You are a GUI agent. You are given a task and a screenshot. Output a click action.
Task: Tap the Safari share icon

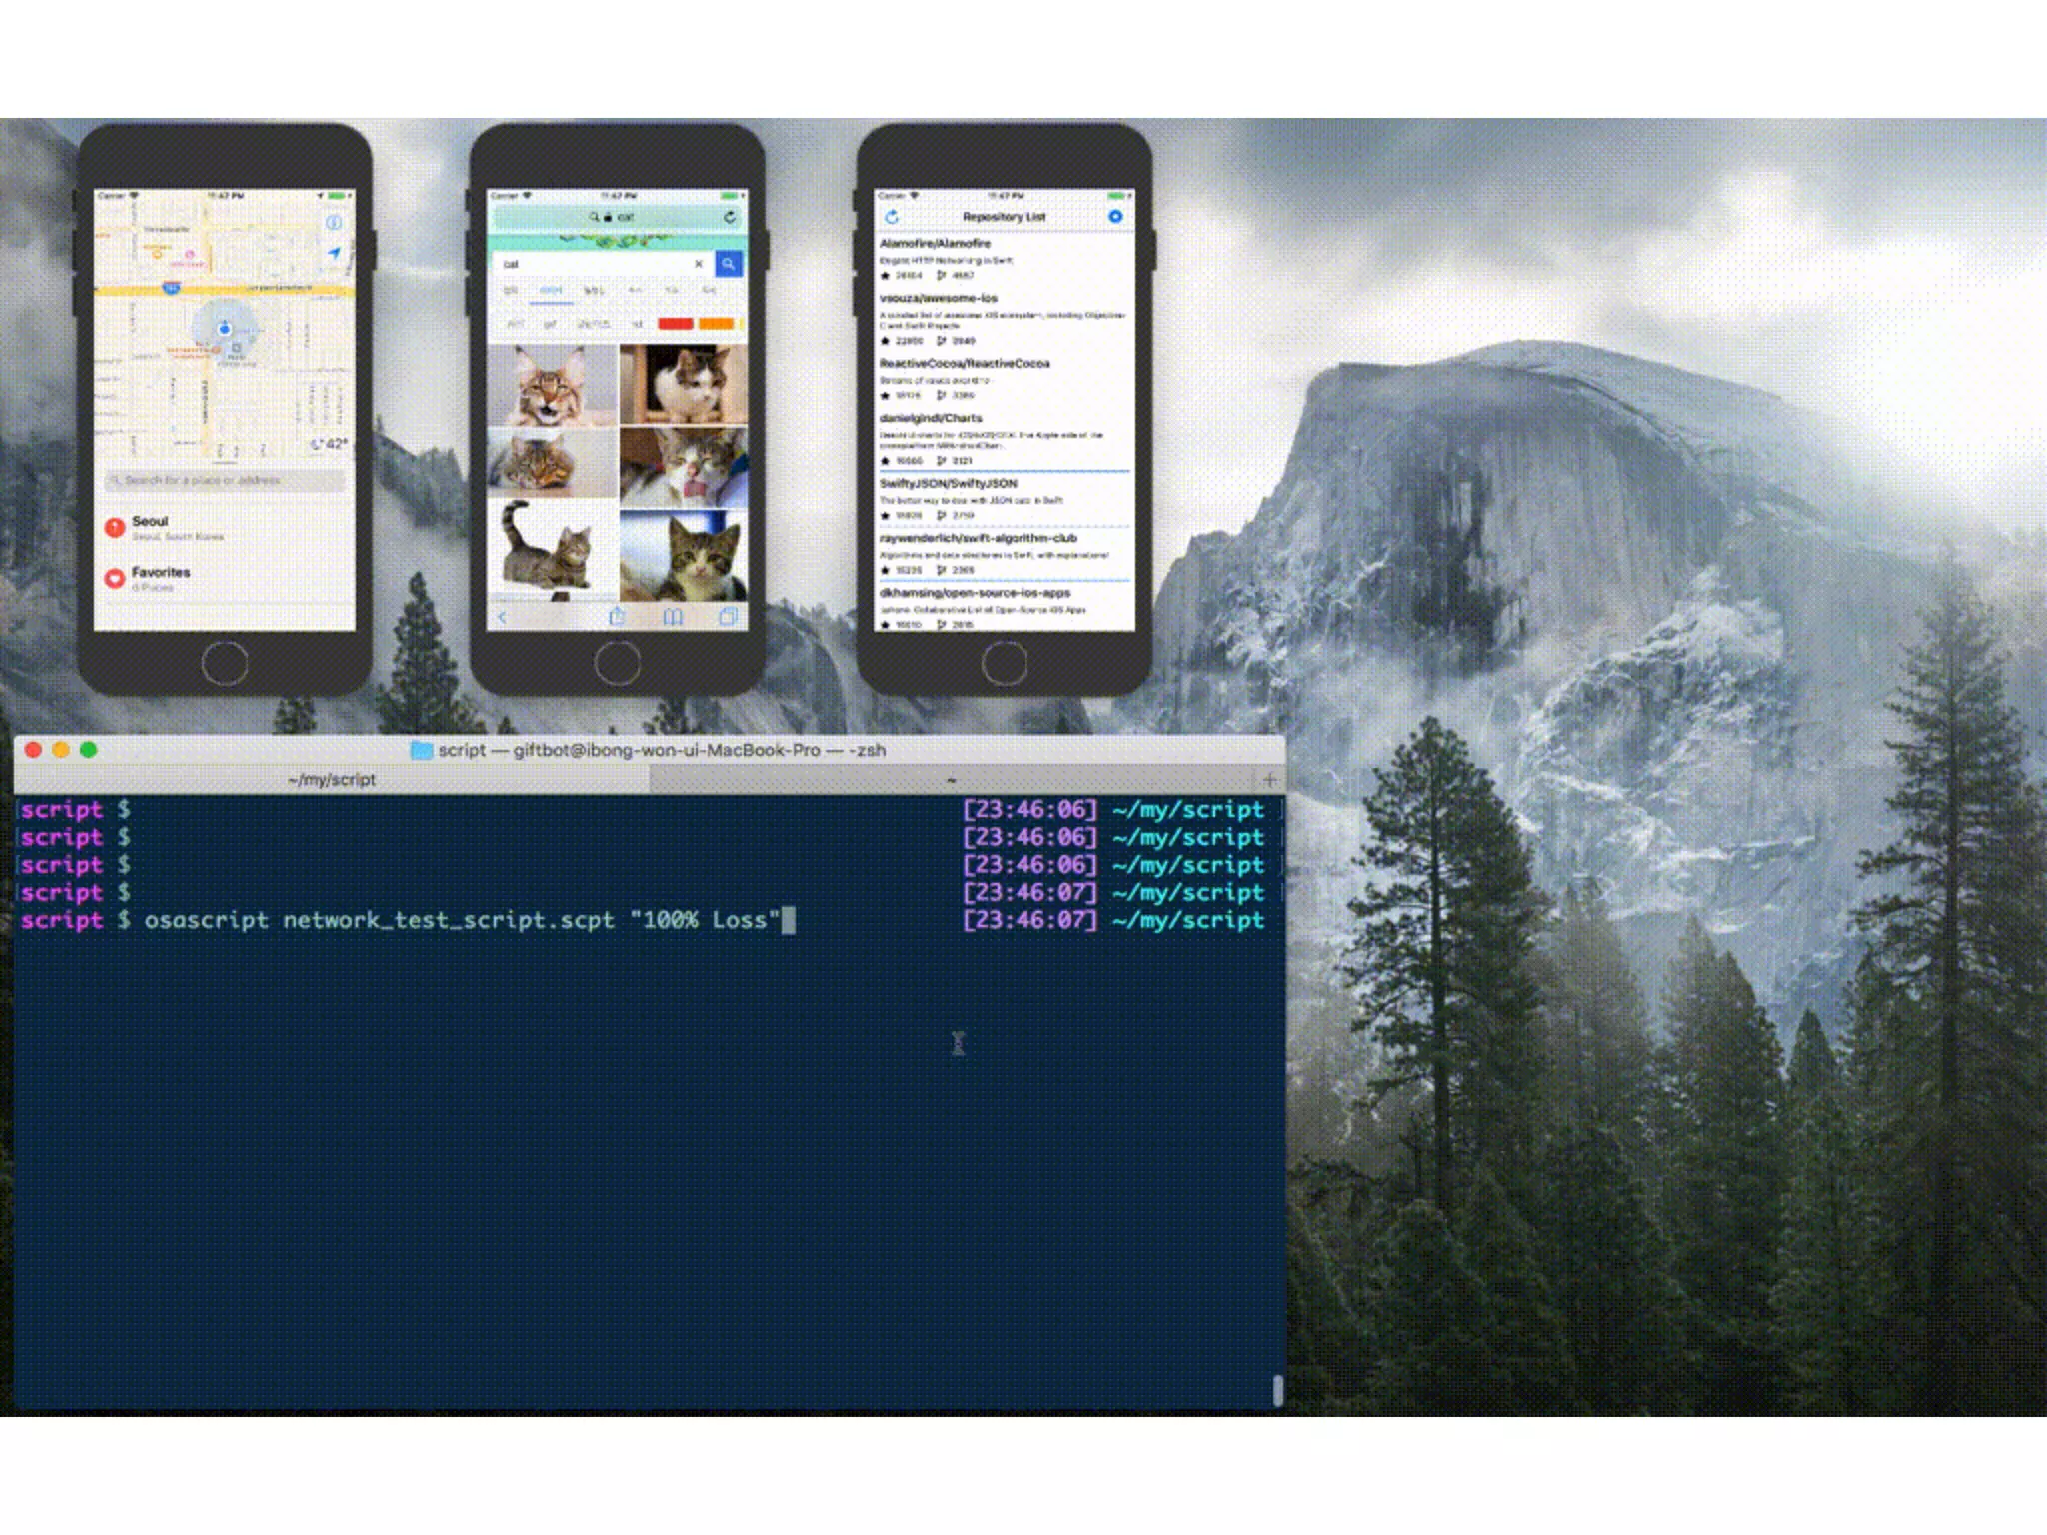pos(617,617)
